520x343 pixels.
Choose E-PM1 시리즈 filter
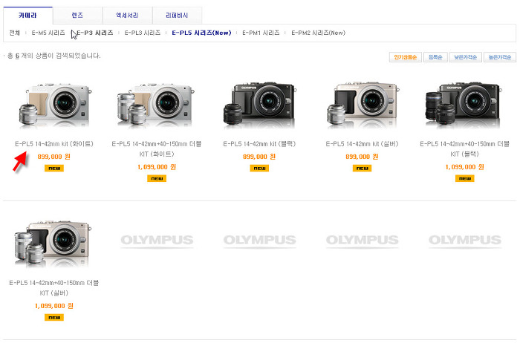point(260,33)
